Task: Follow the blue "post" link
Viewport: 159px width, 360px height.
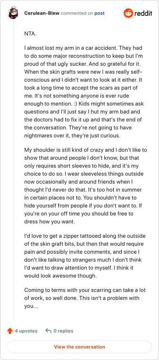Action: point(99,13)
